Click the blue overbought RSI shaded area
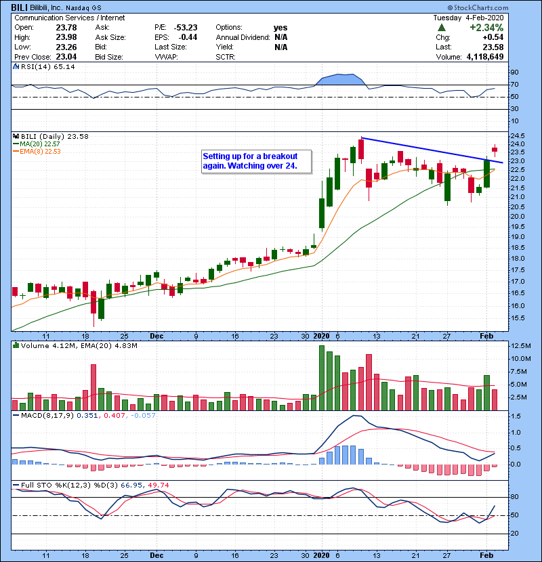The image size is (542, 562). 339,80
